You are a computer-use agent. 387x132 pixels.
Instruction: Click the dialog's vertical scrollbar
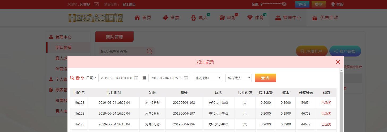click(341, 100)
